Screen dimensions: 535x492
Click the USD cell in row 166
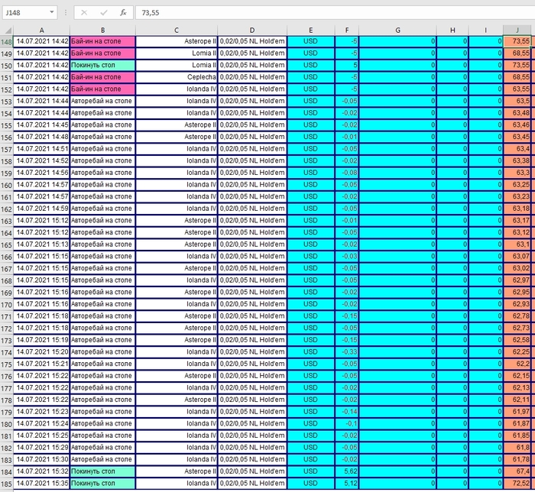(x=311, y=256)
